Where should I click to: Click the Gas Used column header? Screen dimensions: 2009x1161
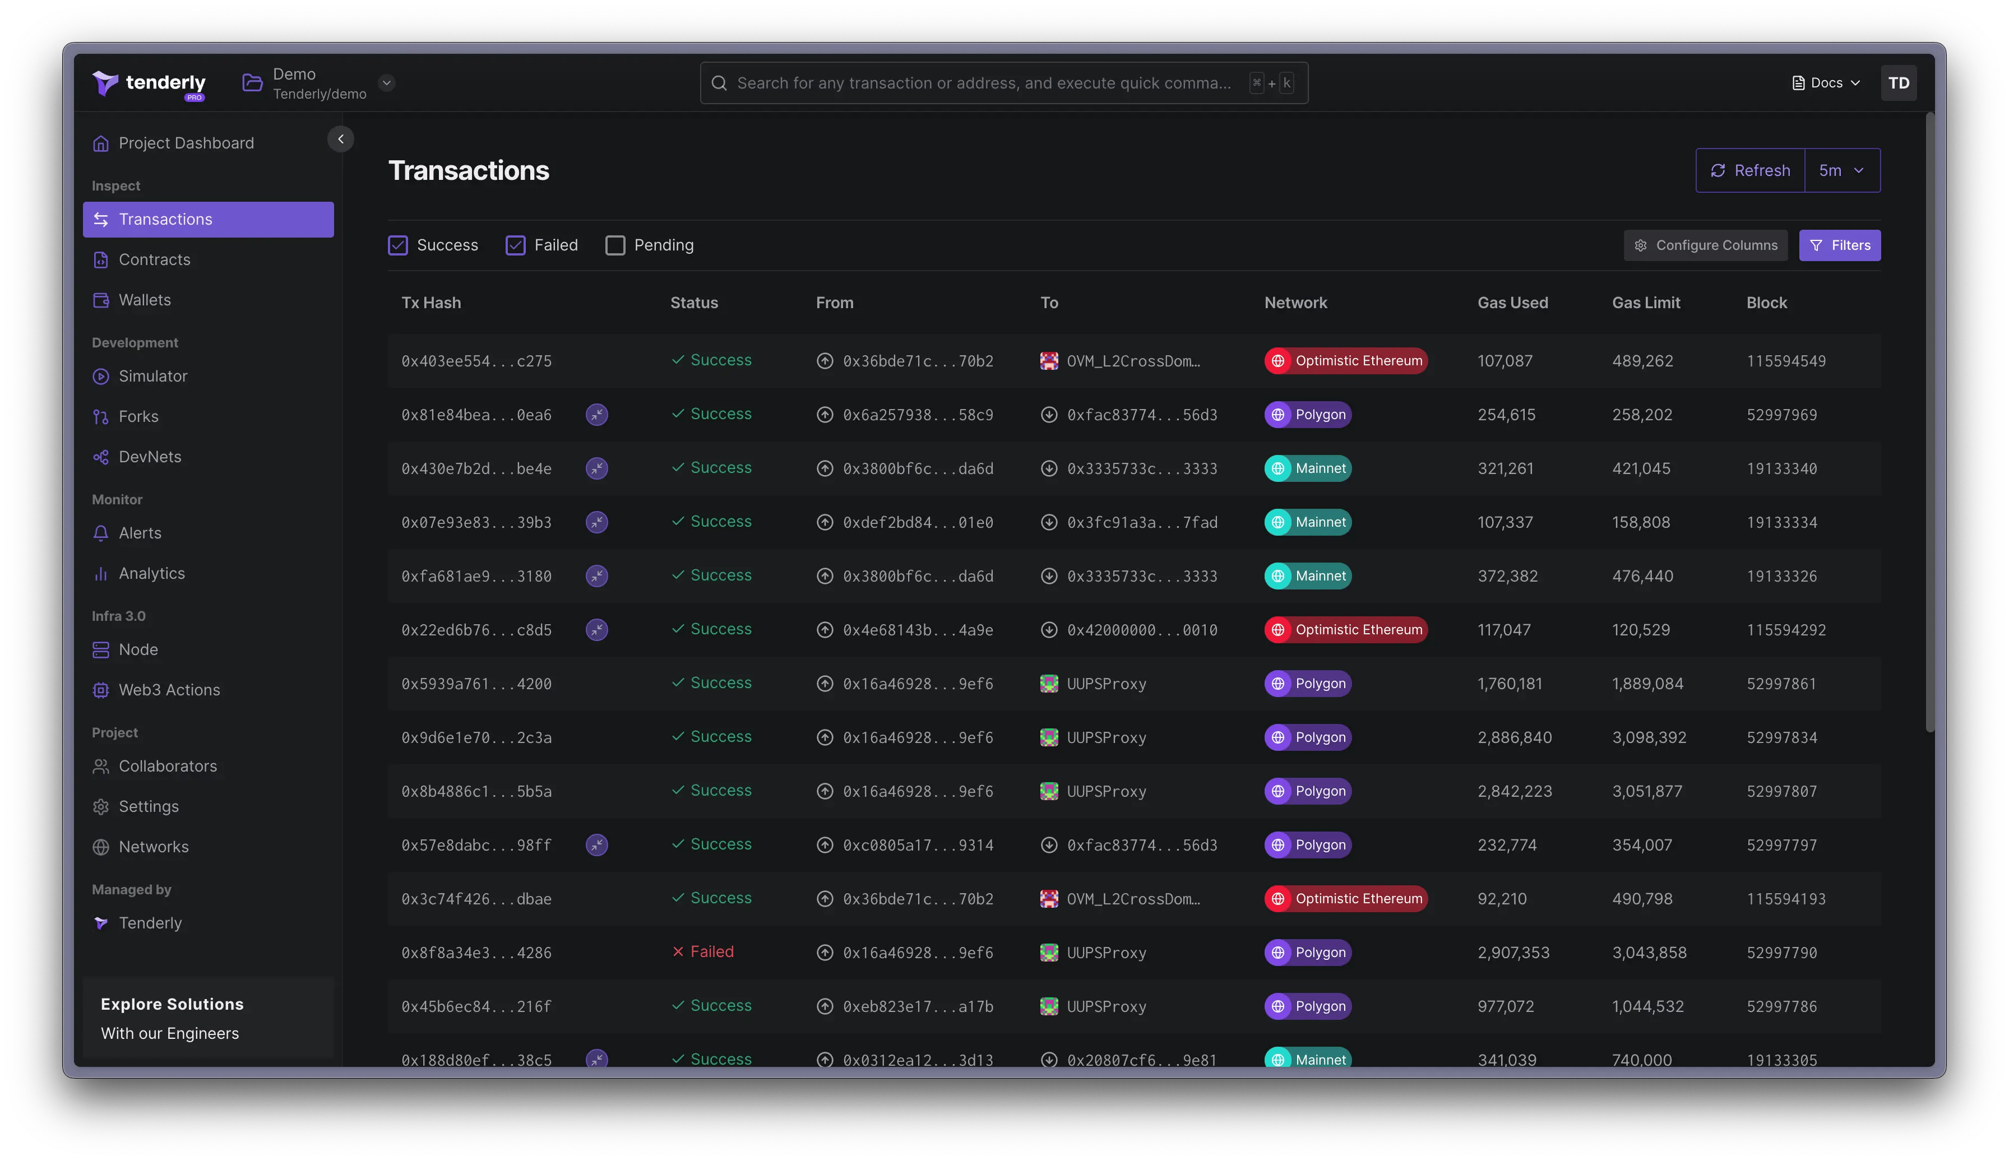1512,303
